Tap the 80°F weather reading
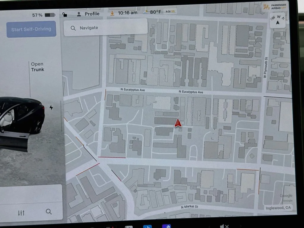 152,12
